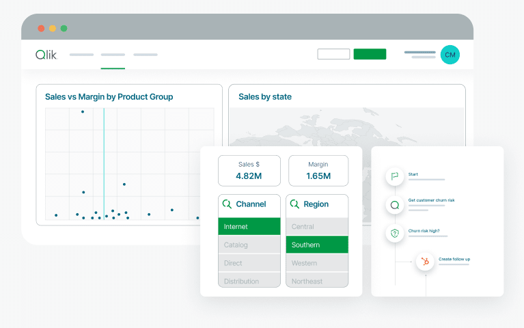Click the Region search magnifier icon
This screenshot has width=524, height=328.
coord(294,204)
